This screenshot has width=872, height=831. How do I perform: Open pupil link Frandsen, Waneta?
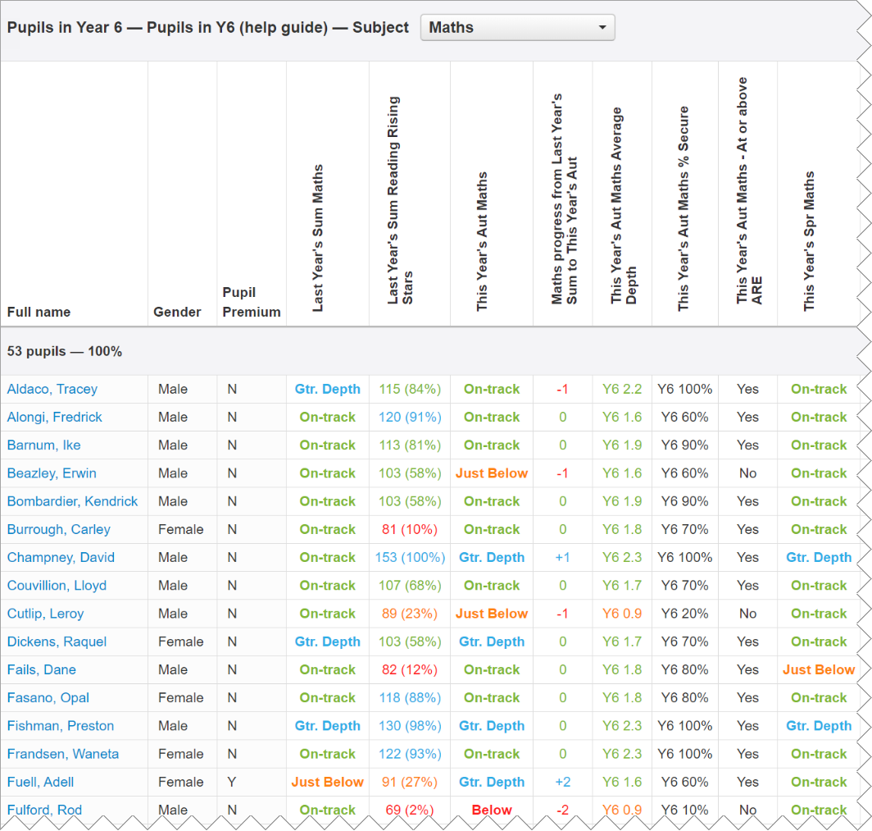[63, 754]
